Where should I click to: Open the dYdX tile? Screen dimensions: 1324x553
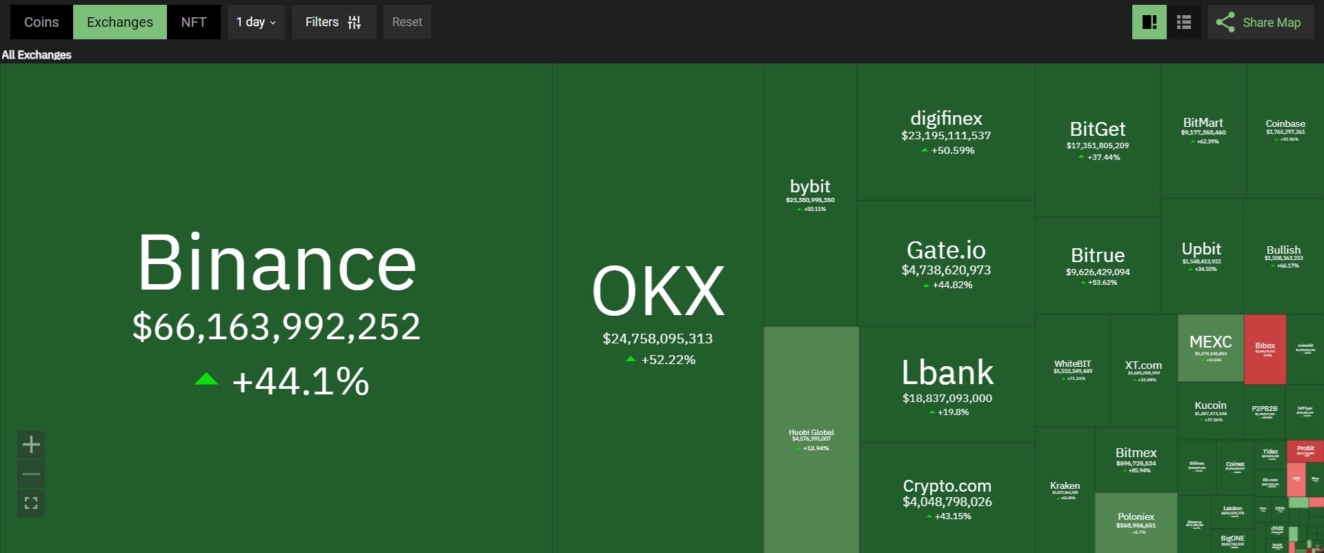[x=1277, y=530]
